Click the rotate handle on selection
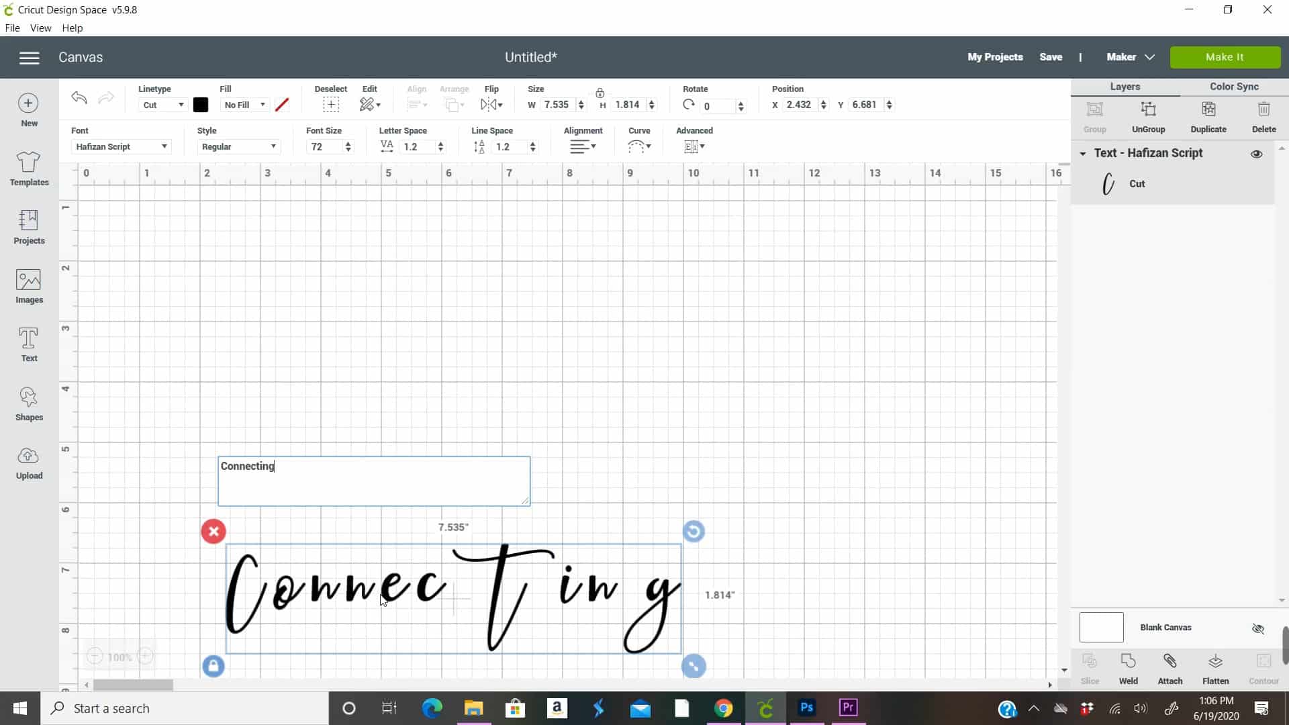Screen dimensions: 1289x725 694,532
